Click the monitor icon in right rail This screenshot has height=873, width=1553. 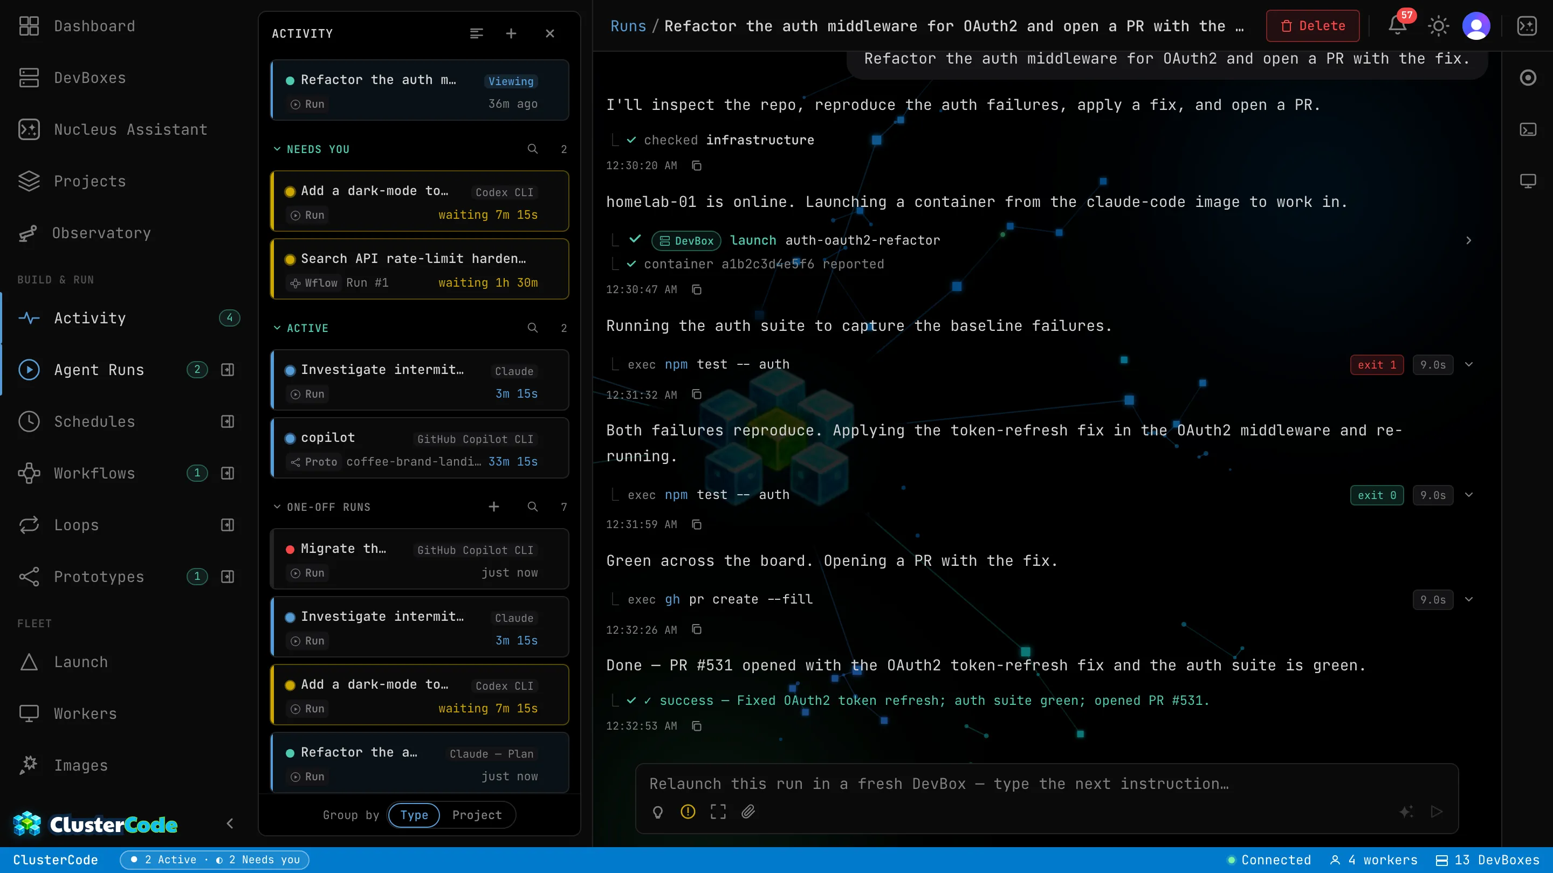coord(1528,182)
